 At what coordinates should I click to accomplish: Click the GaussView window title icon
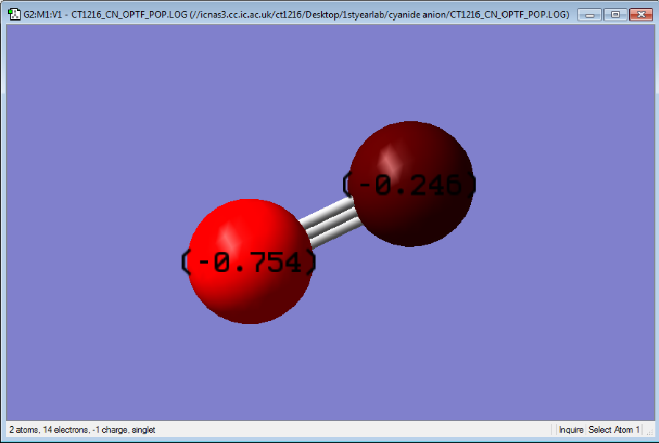(14, 14)
